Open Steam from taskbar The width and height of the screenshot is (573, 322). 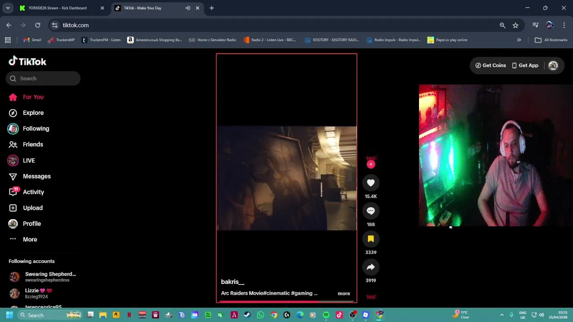247,315
